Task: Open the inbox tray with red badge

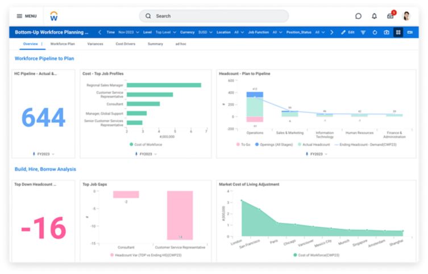Action: pos(390,16)
